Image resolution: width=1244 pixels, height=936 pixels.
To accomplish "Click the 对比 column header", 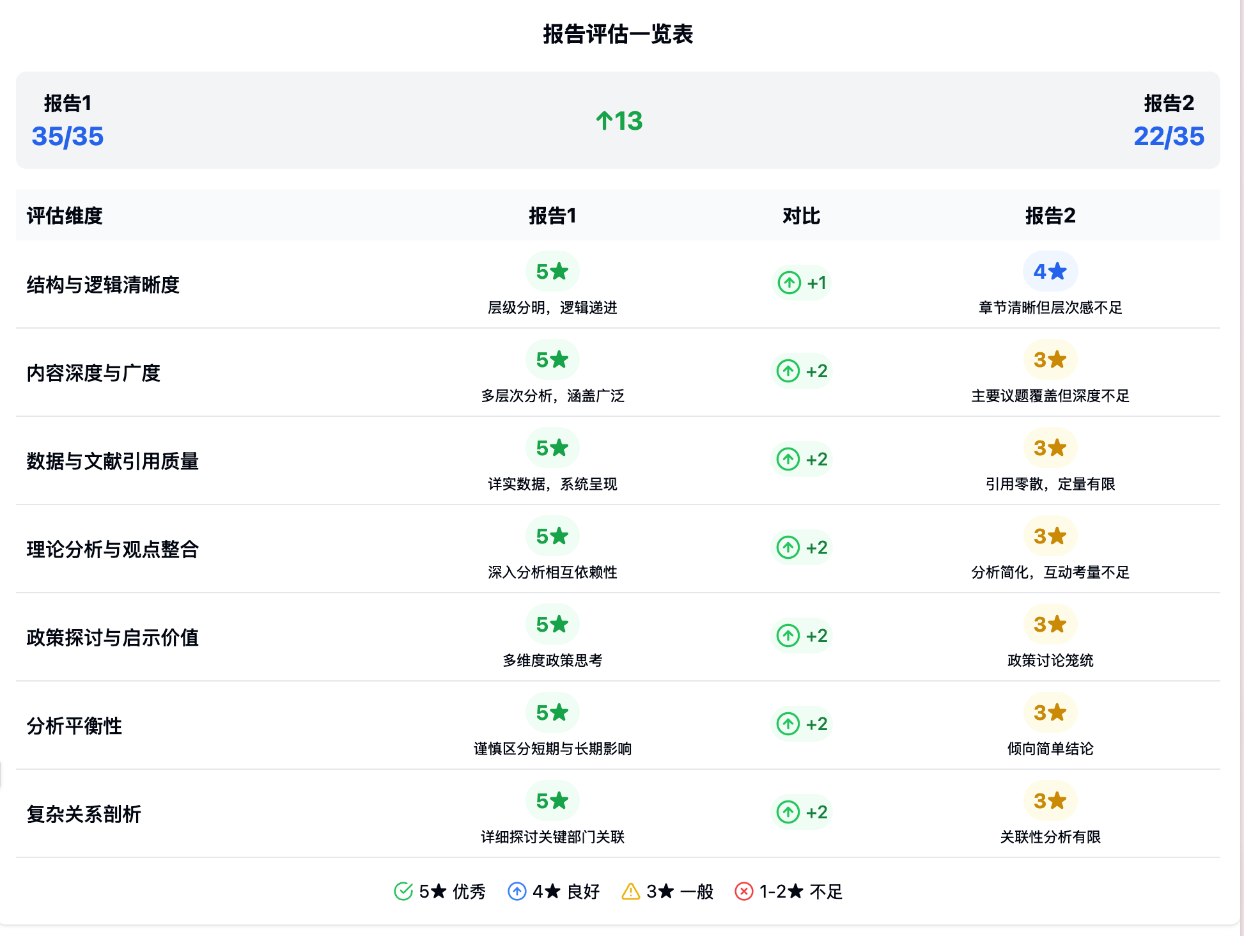I will [x=801, y=216].
